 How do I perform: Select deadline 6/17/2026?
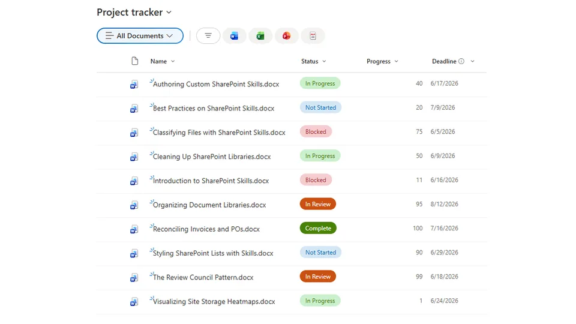click(x=445, y=83)
